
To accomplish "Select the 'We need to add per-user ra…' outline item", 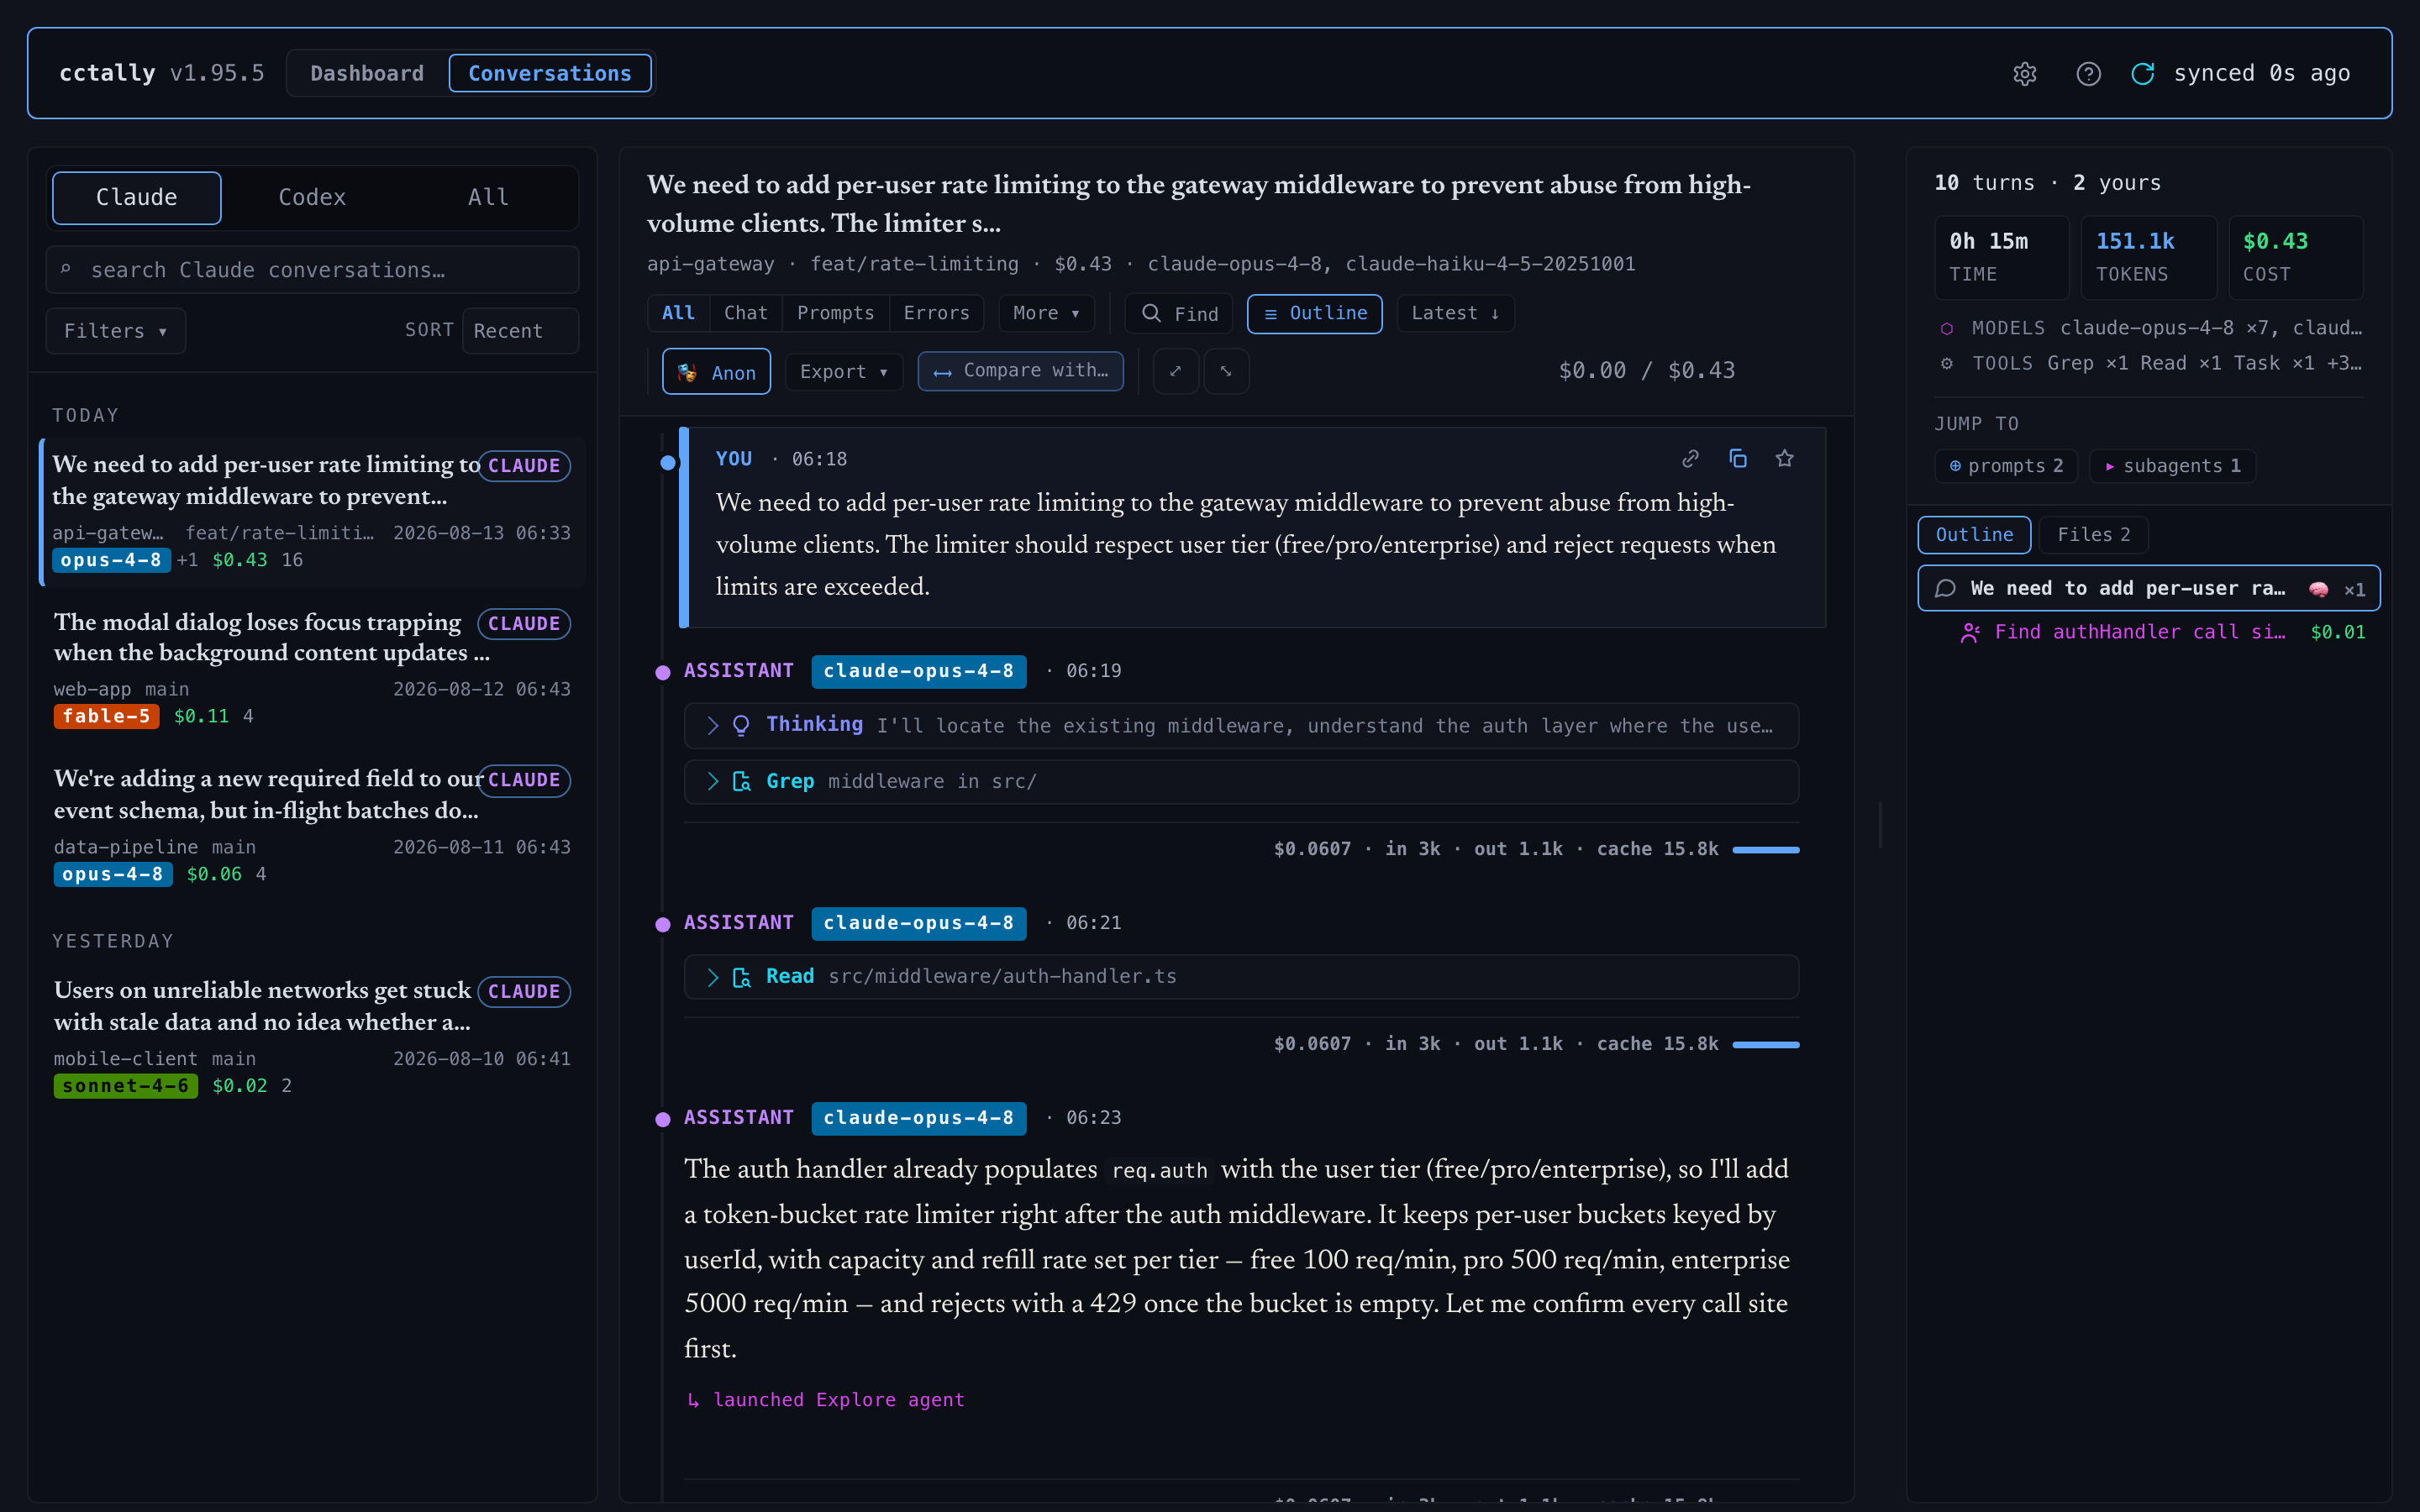I will coord(2148,589).
